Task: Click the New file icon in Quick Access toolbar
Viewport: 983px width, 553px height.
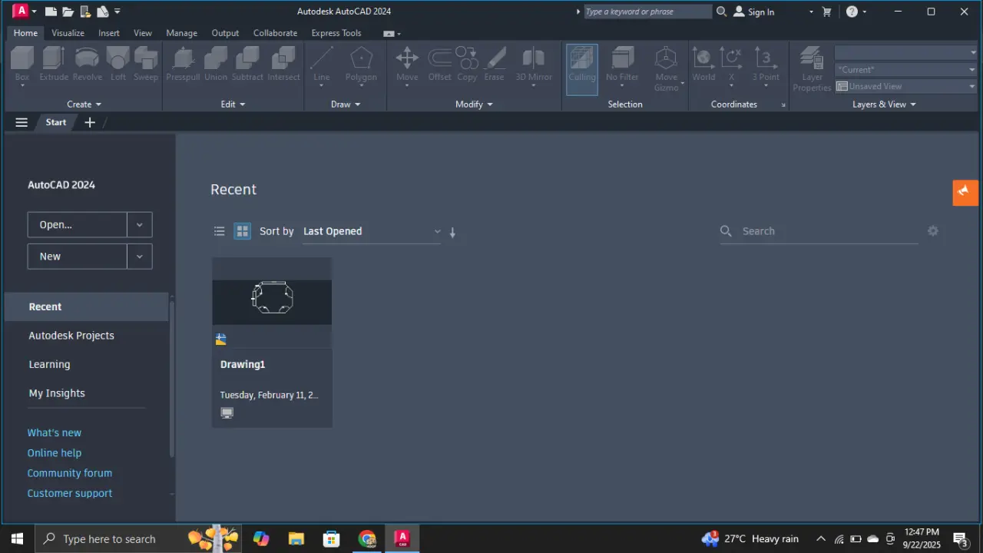Action: (x=51, y=12)
